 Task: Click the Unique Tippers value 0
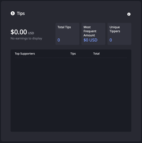tap(111, 40)
